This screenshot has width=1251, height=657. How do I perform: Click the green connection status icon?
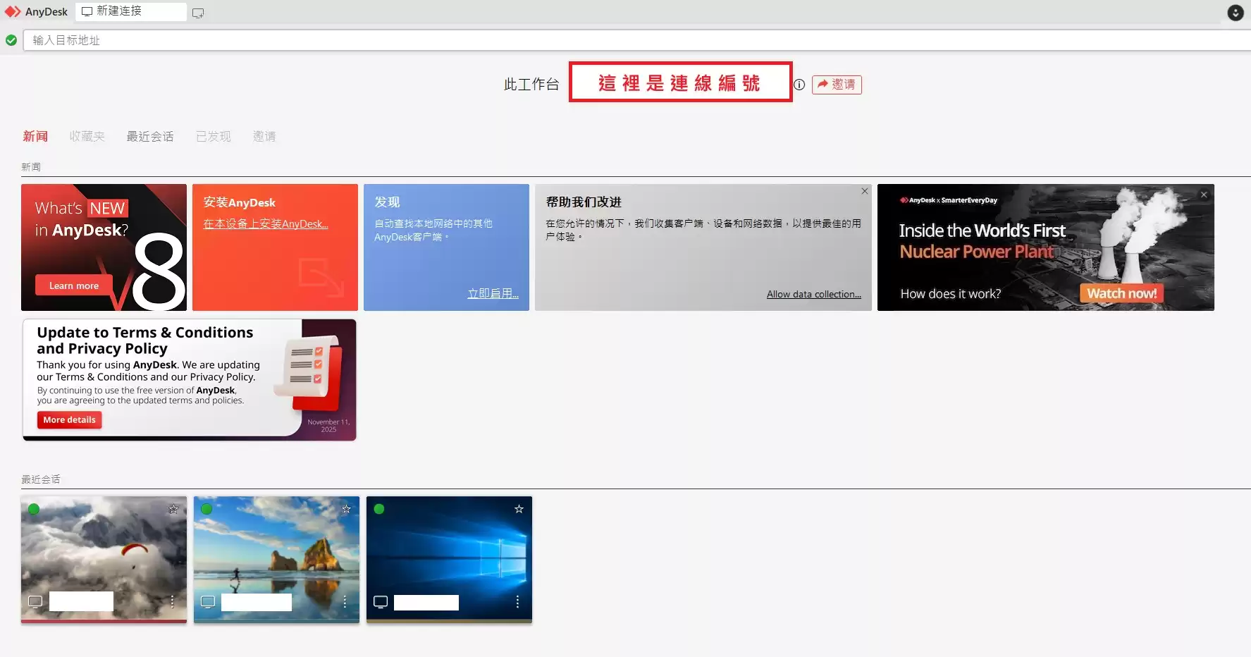tap(11, 40)
